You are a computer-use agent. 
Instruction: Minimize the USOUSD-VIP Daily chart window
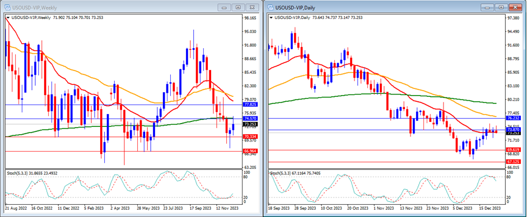point(488,7)
